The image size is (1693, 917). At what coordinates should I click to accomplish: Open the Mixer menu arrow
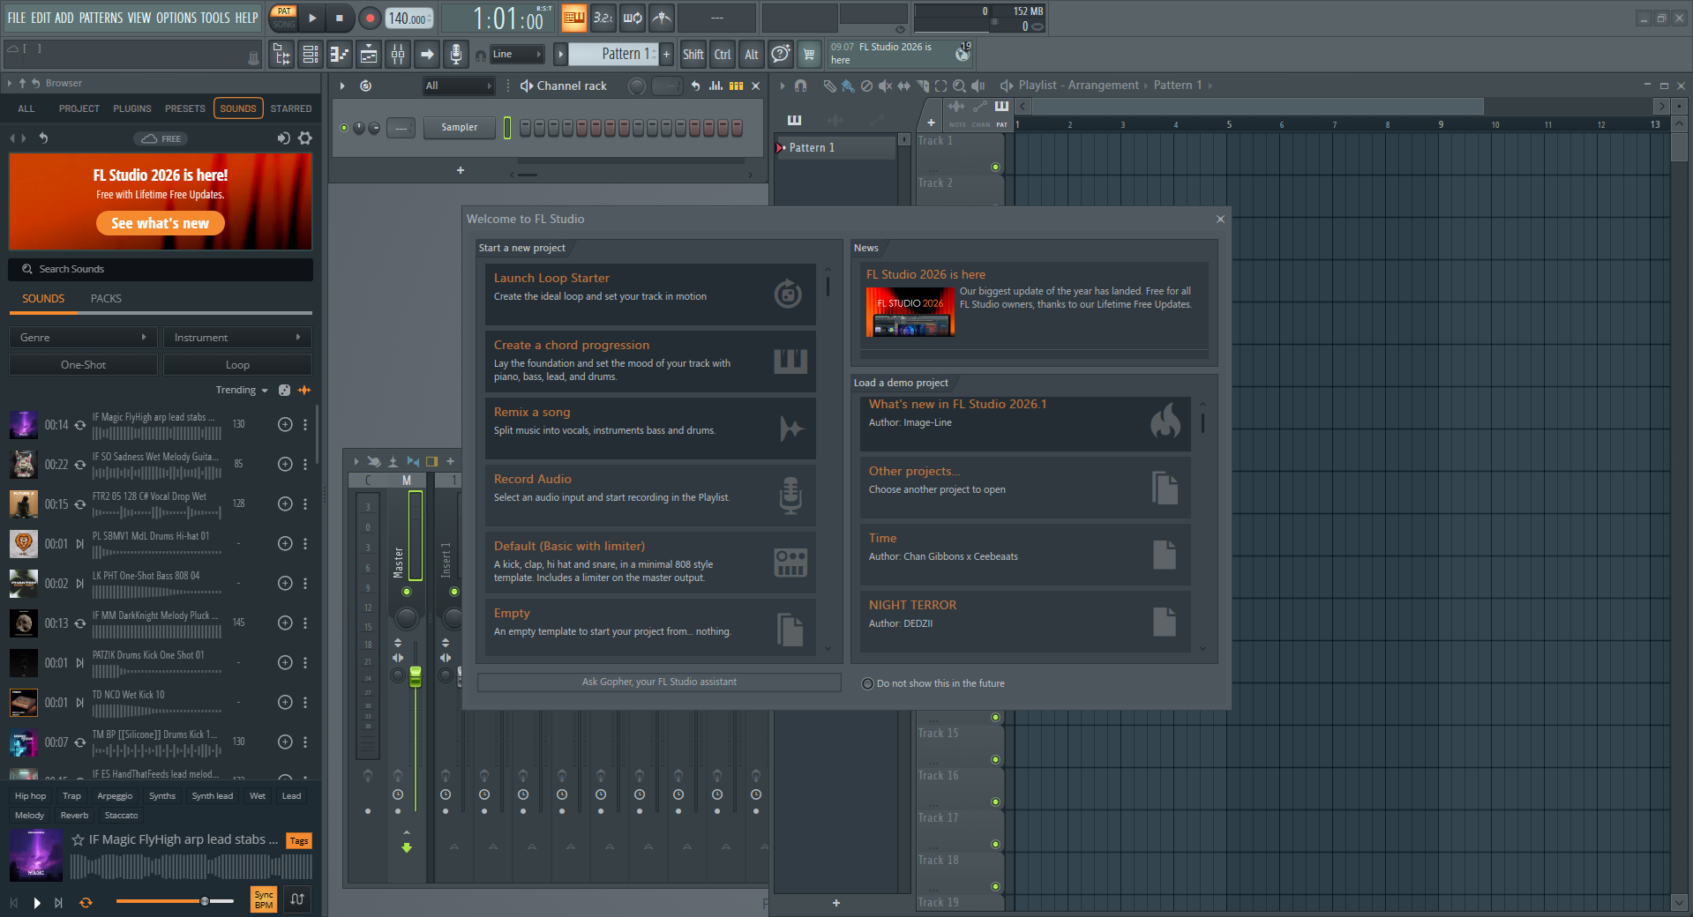pos(356,461)
